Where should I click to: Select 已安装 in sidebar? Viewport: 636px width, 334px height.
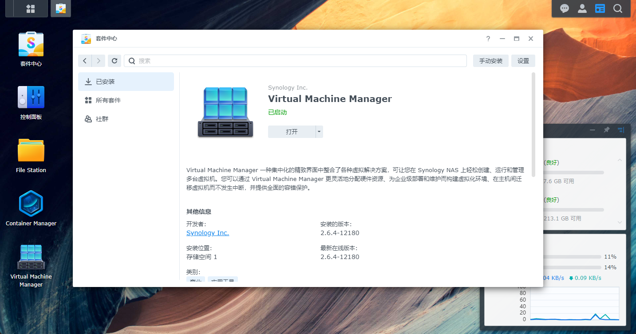click(x=126, y=82)
